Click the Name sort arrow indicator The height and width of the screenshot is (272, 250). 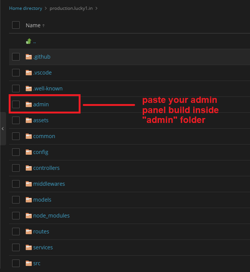point(43,26)
